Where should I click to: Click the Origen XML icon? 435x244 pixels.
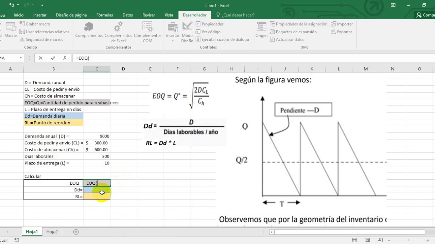click(261, 30)
